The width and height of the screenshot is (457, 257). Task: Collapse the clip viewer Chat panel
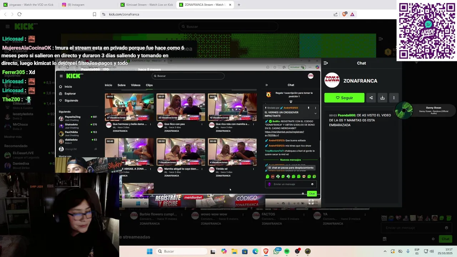326,63
